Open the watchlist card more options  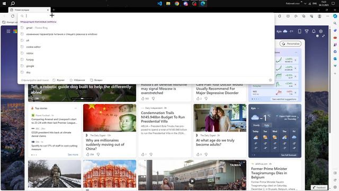pyautogui.click(x=296, y=53)
